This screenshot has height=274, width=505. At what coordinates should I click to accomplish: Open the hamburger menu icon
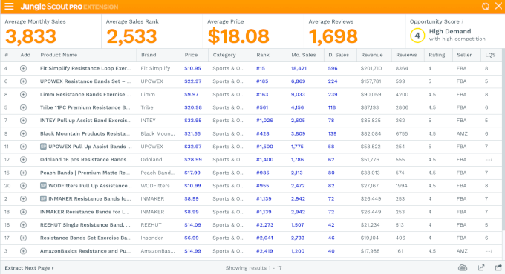coord(9,7)
